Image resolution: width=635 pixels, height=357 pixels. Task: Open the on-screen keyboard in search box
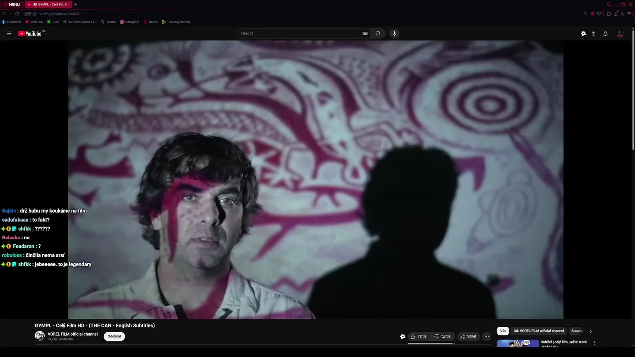pyautogui.click(x=365, y=33)
